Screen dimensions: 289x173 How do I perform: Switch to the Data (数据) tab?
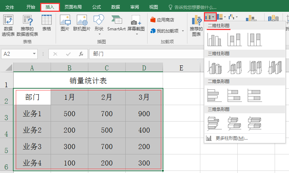(x=116, y=7)
